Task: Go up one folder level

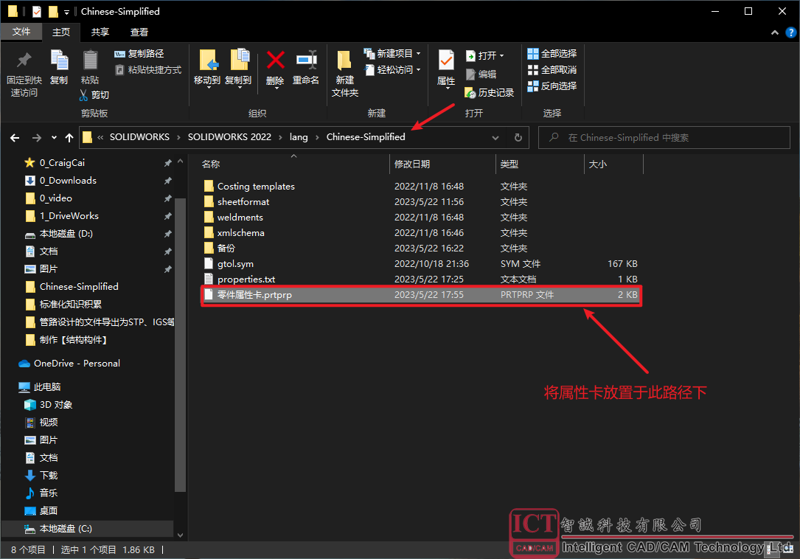Action: point(69,137)
